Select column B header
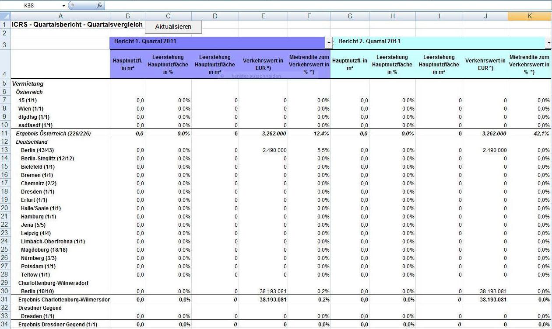Screen dimensions: 552x329 127,16
